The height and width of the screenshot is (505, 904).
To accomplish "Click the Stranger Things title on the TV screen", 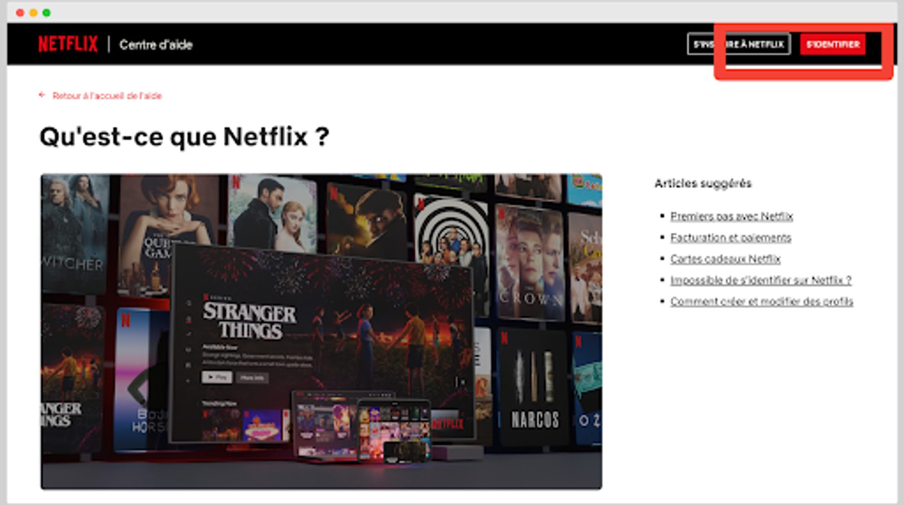I will pyautogui.click(x=249, y=320).
